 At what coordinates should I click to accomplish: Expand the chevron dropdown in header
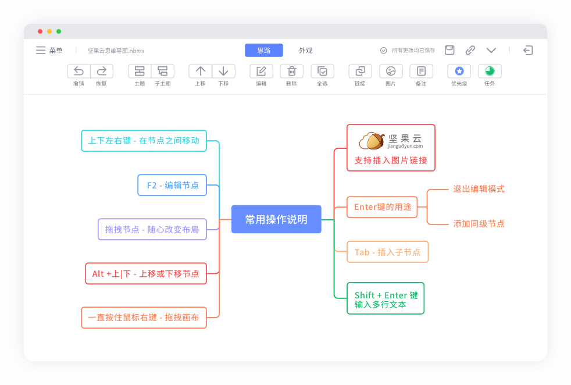coord(491,51)
